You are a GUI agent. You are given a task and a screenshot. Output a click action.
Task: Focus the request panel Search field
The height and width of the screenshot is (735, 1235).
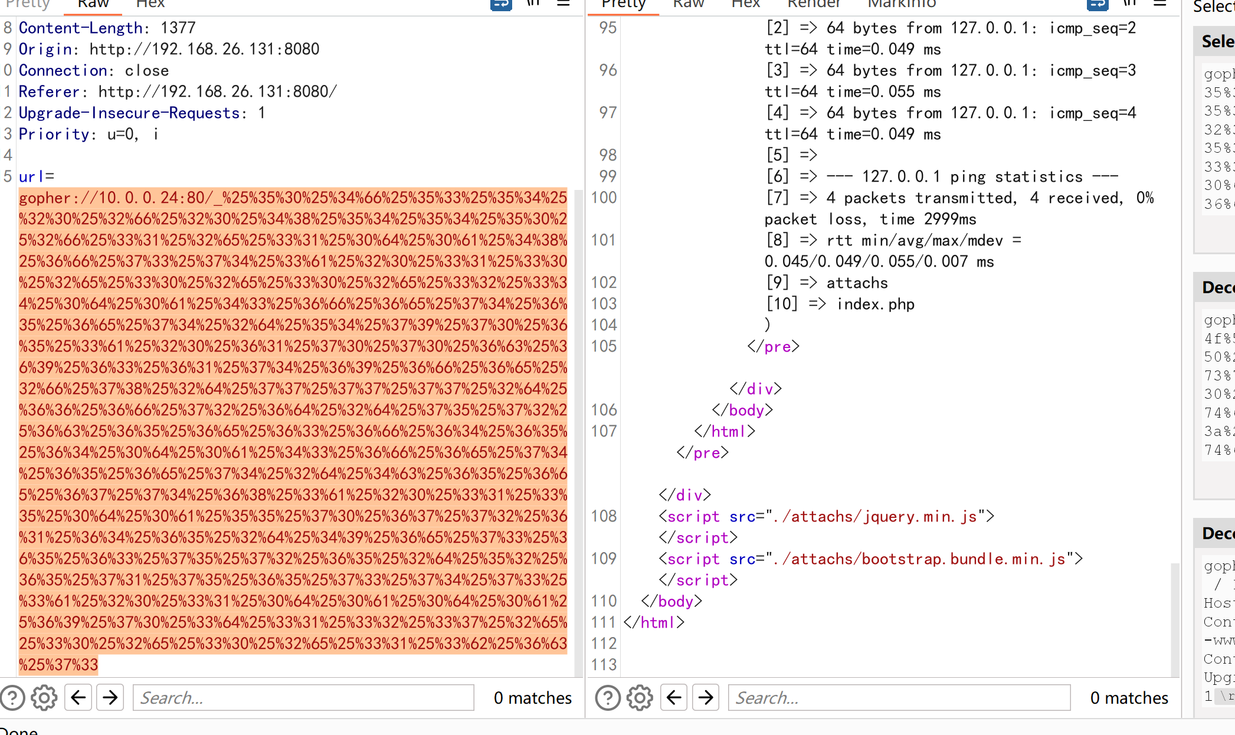(x=303, y=698)
